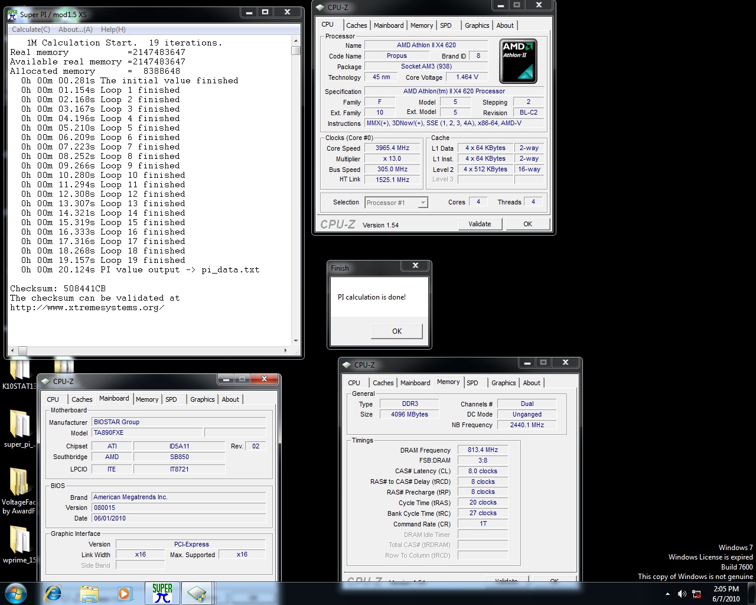Click the up arrow of Super PI's vertical scrollbar
The image size is (756, 605).
(296, 41)
